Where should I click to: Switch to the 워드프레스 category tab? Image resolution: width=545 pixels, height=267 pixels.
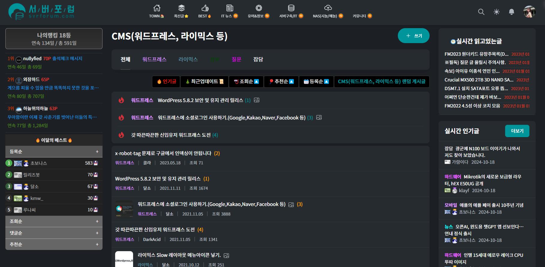pos(154,59)
